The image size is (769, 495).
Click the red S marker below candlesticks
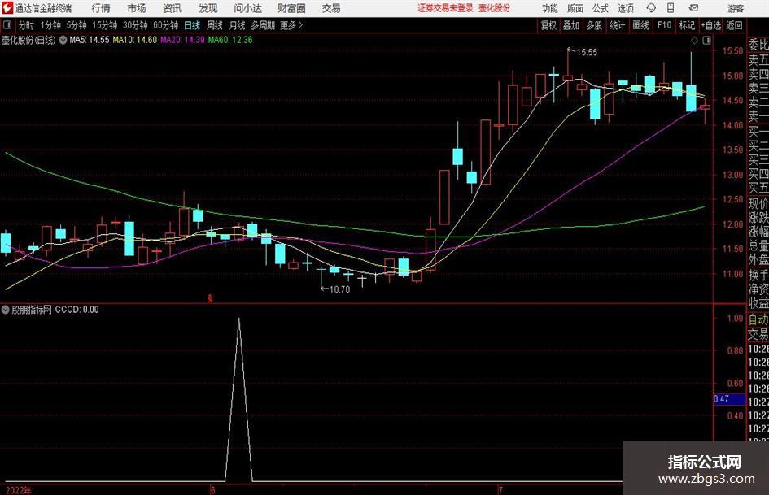(x=210, y=298)
